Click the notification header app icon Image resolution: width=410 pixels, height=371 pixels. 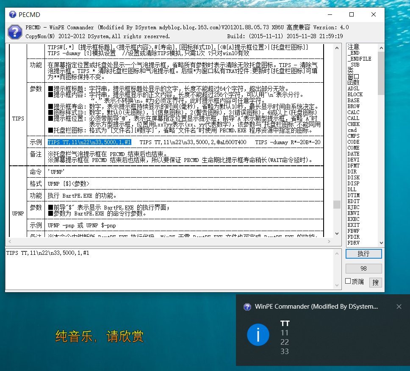click(247, 307)
